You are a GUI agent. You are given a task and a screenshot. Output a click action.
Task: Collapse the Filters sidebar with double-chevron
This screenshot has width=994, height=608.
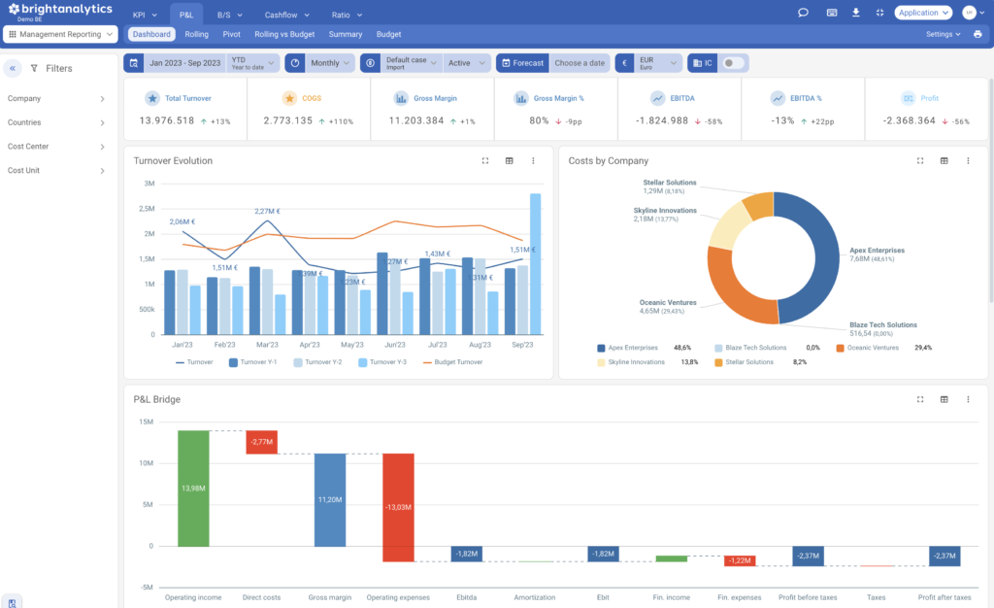pos(13,68)
